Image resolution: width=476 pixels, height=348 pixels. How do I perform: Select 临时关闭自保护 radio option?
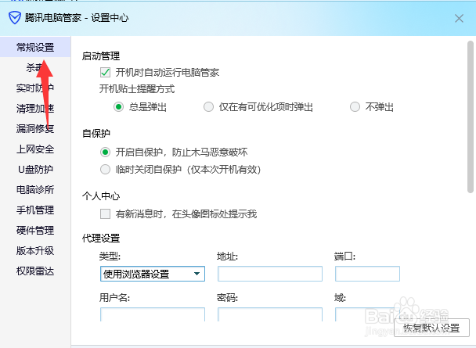(x=106, y=169)
